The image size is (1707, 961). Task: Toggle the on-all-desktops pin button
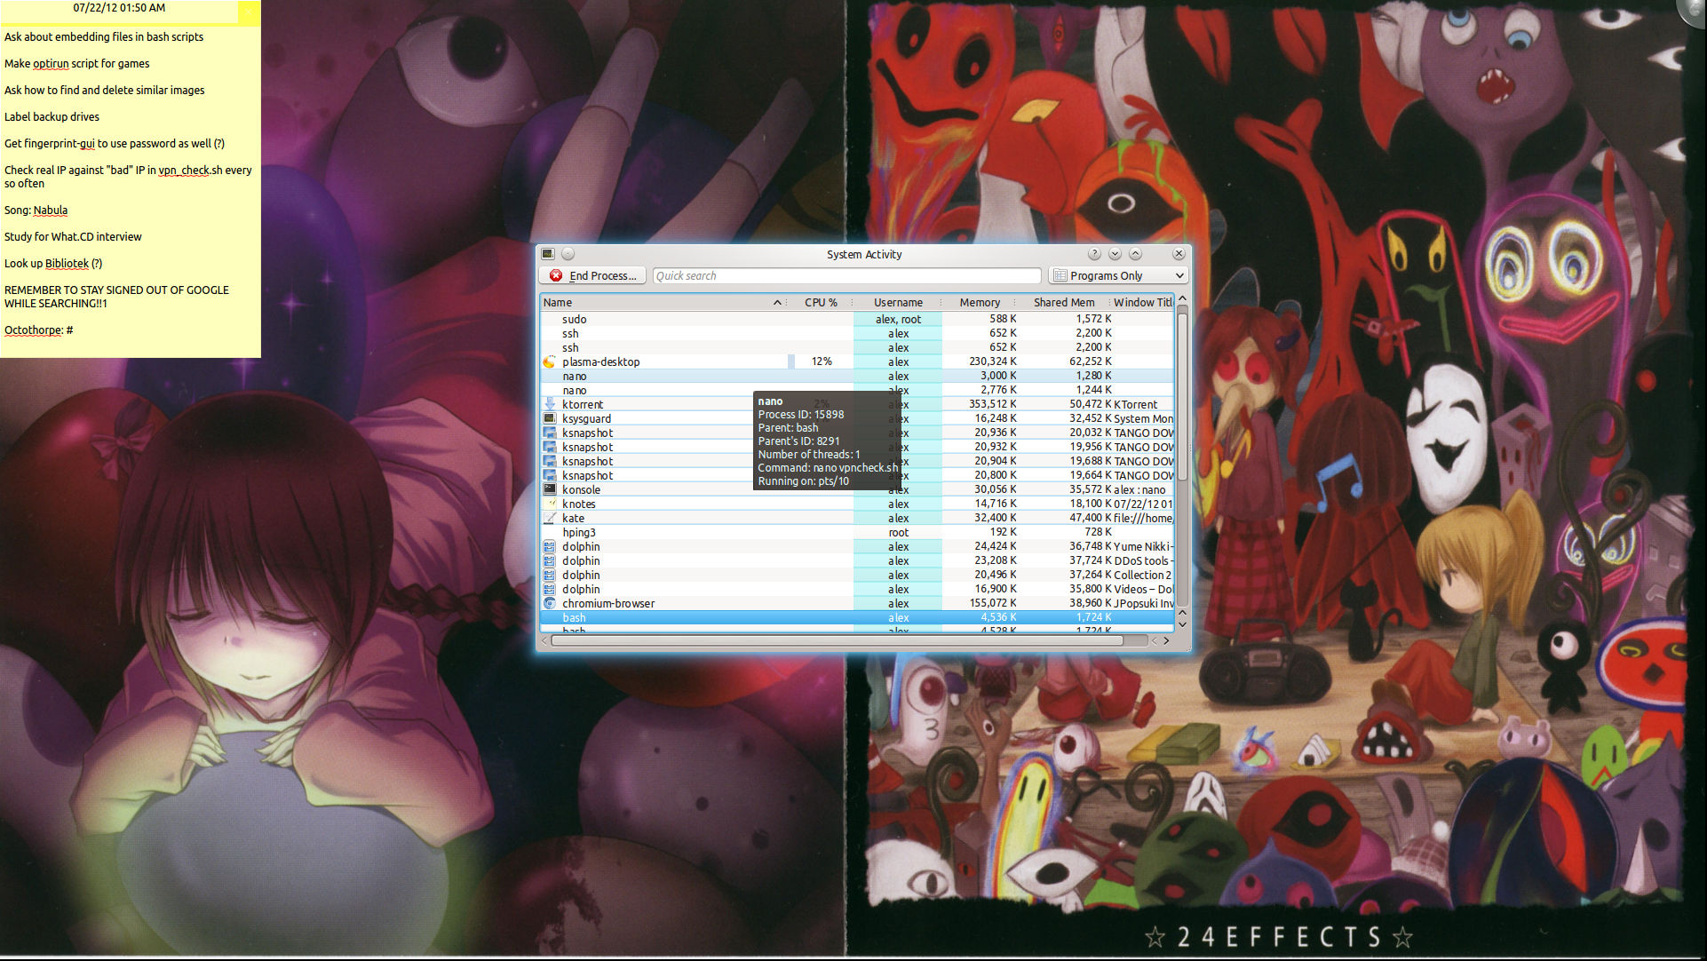tap(568, 254)
